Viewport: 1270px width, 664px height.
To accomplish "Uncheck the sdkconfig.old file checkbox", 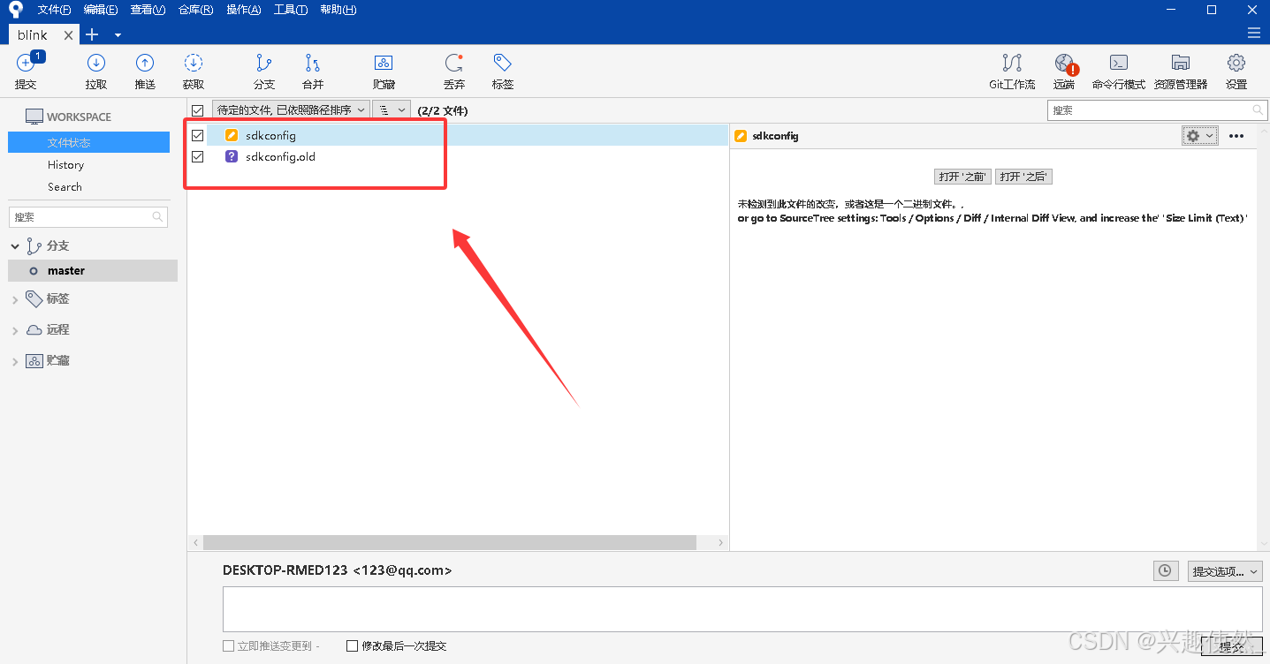I will point(197,156).
